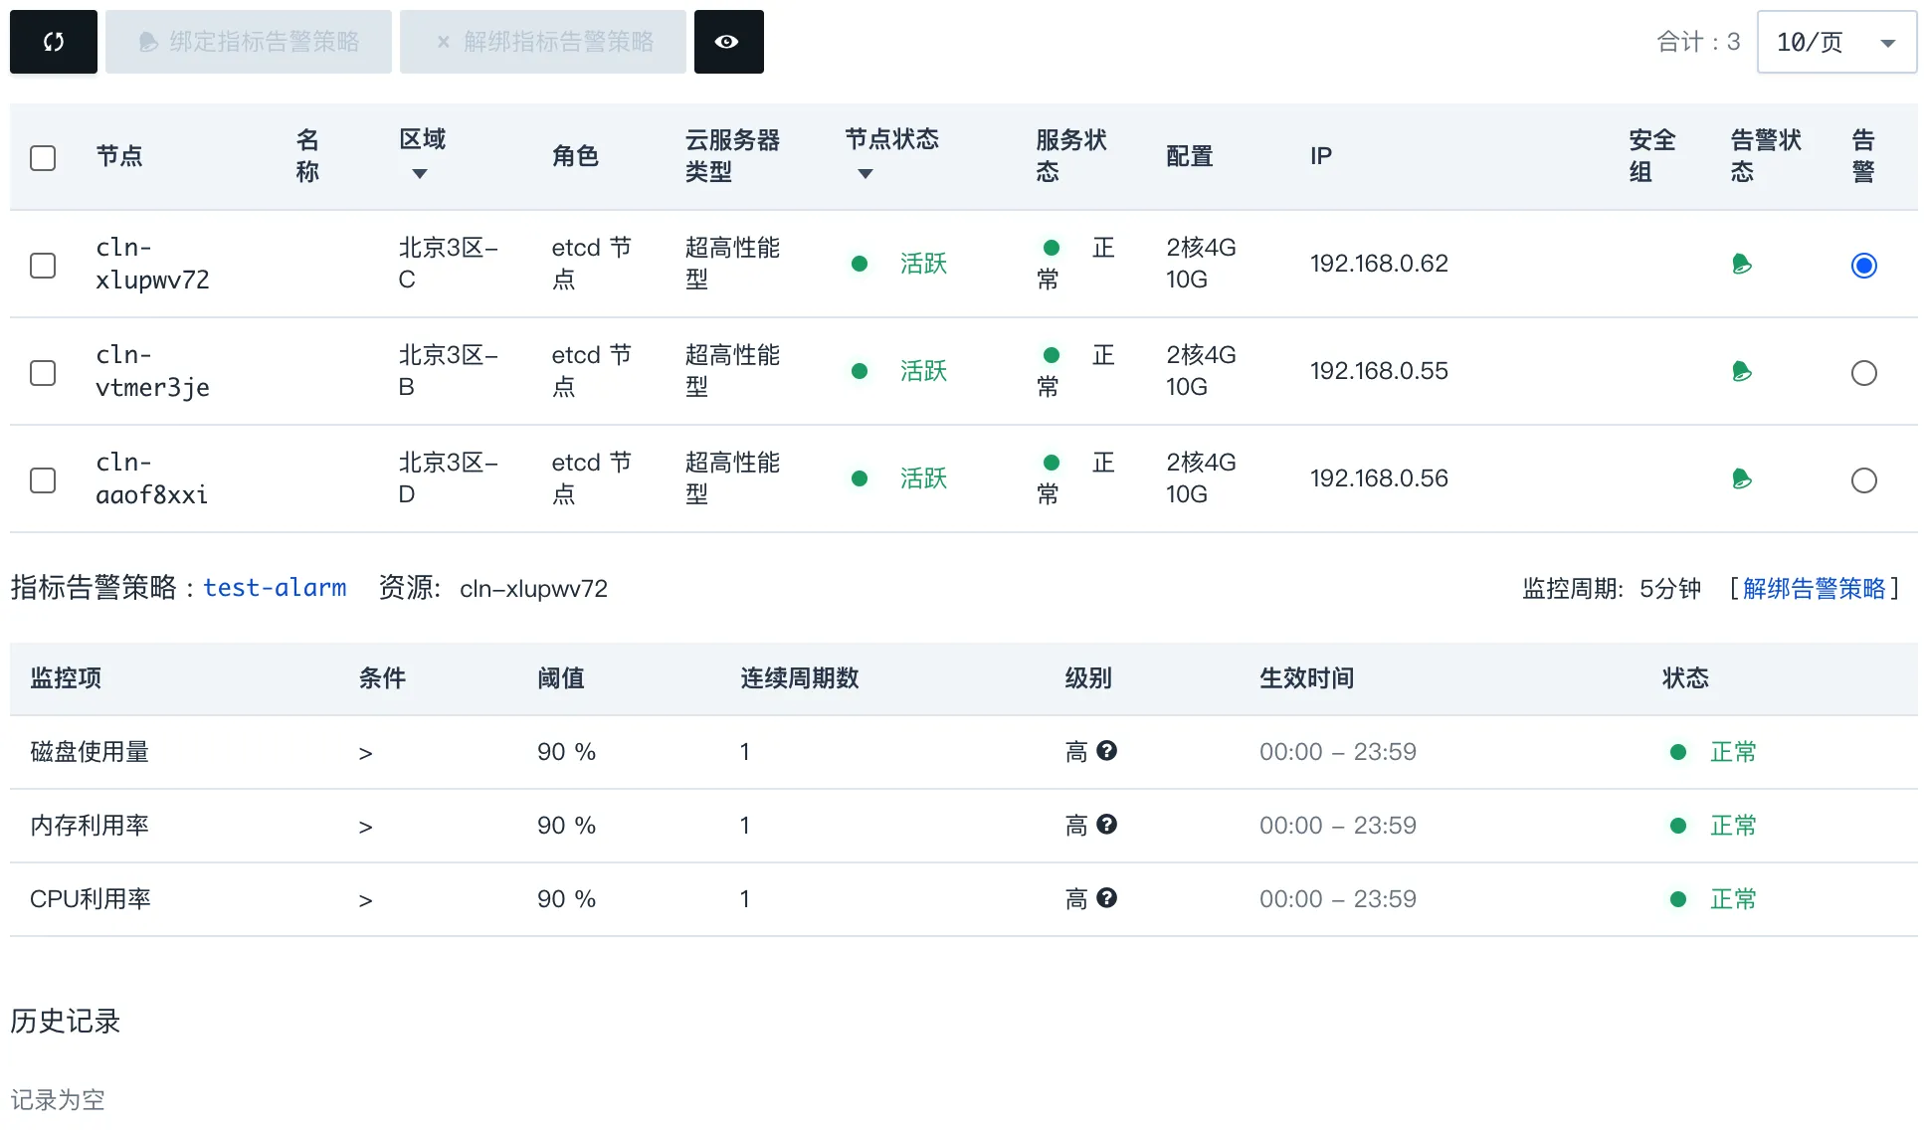Click alarm bell icon for cln-aaof8xxi

(1741, 478)
